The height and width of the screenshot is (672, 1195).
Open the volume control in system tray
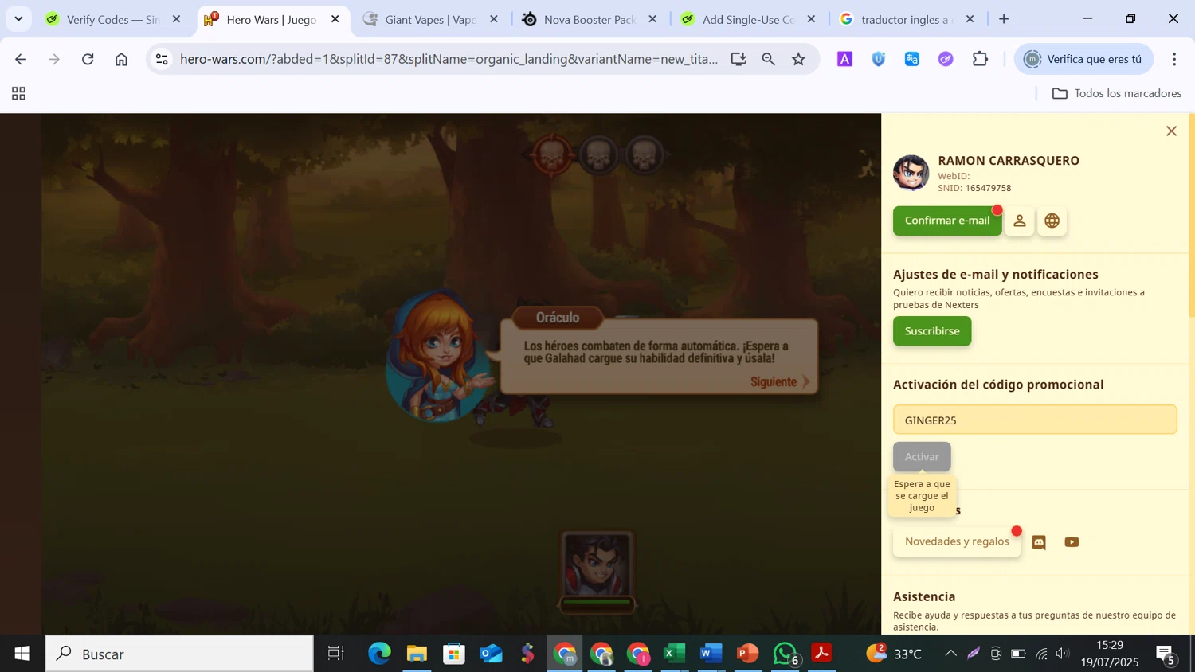[1062, 654]
